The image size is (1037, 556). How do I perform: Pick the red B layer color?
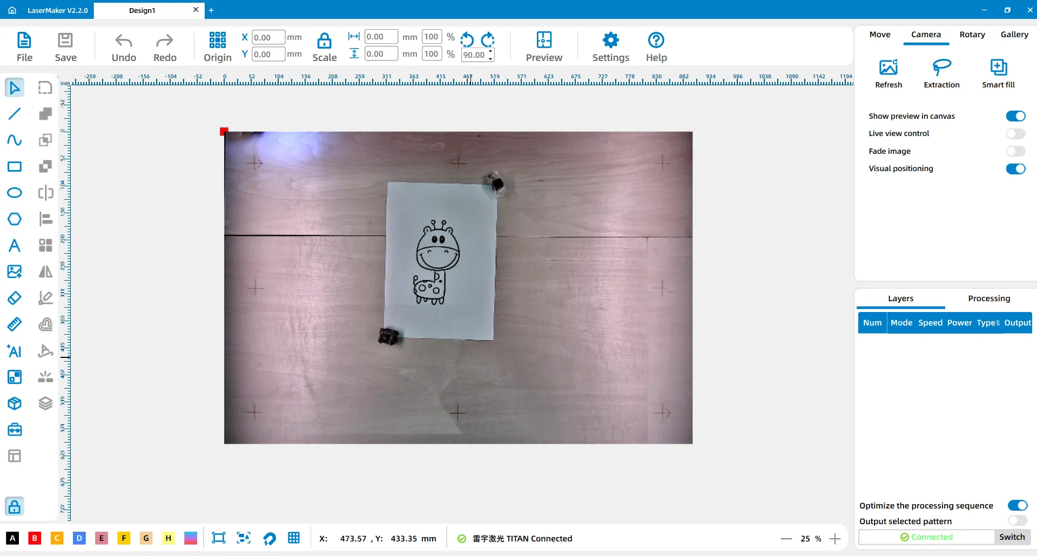point(35,538)
